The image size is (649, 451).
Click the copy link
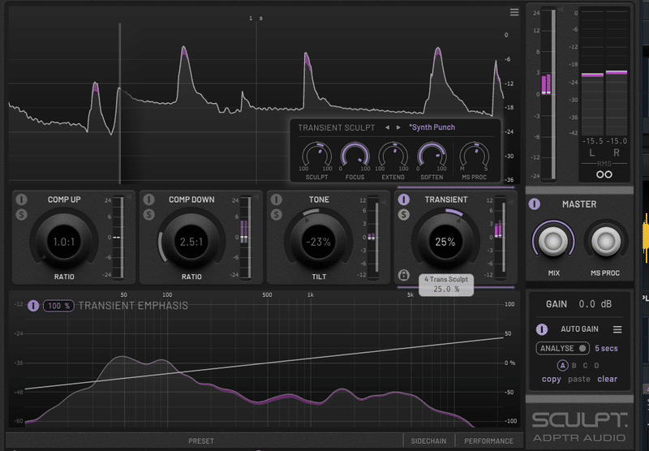(552, 379)
